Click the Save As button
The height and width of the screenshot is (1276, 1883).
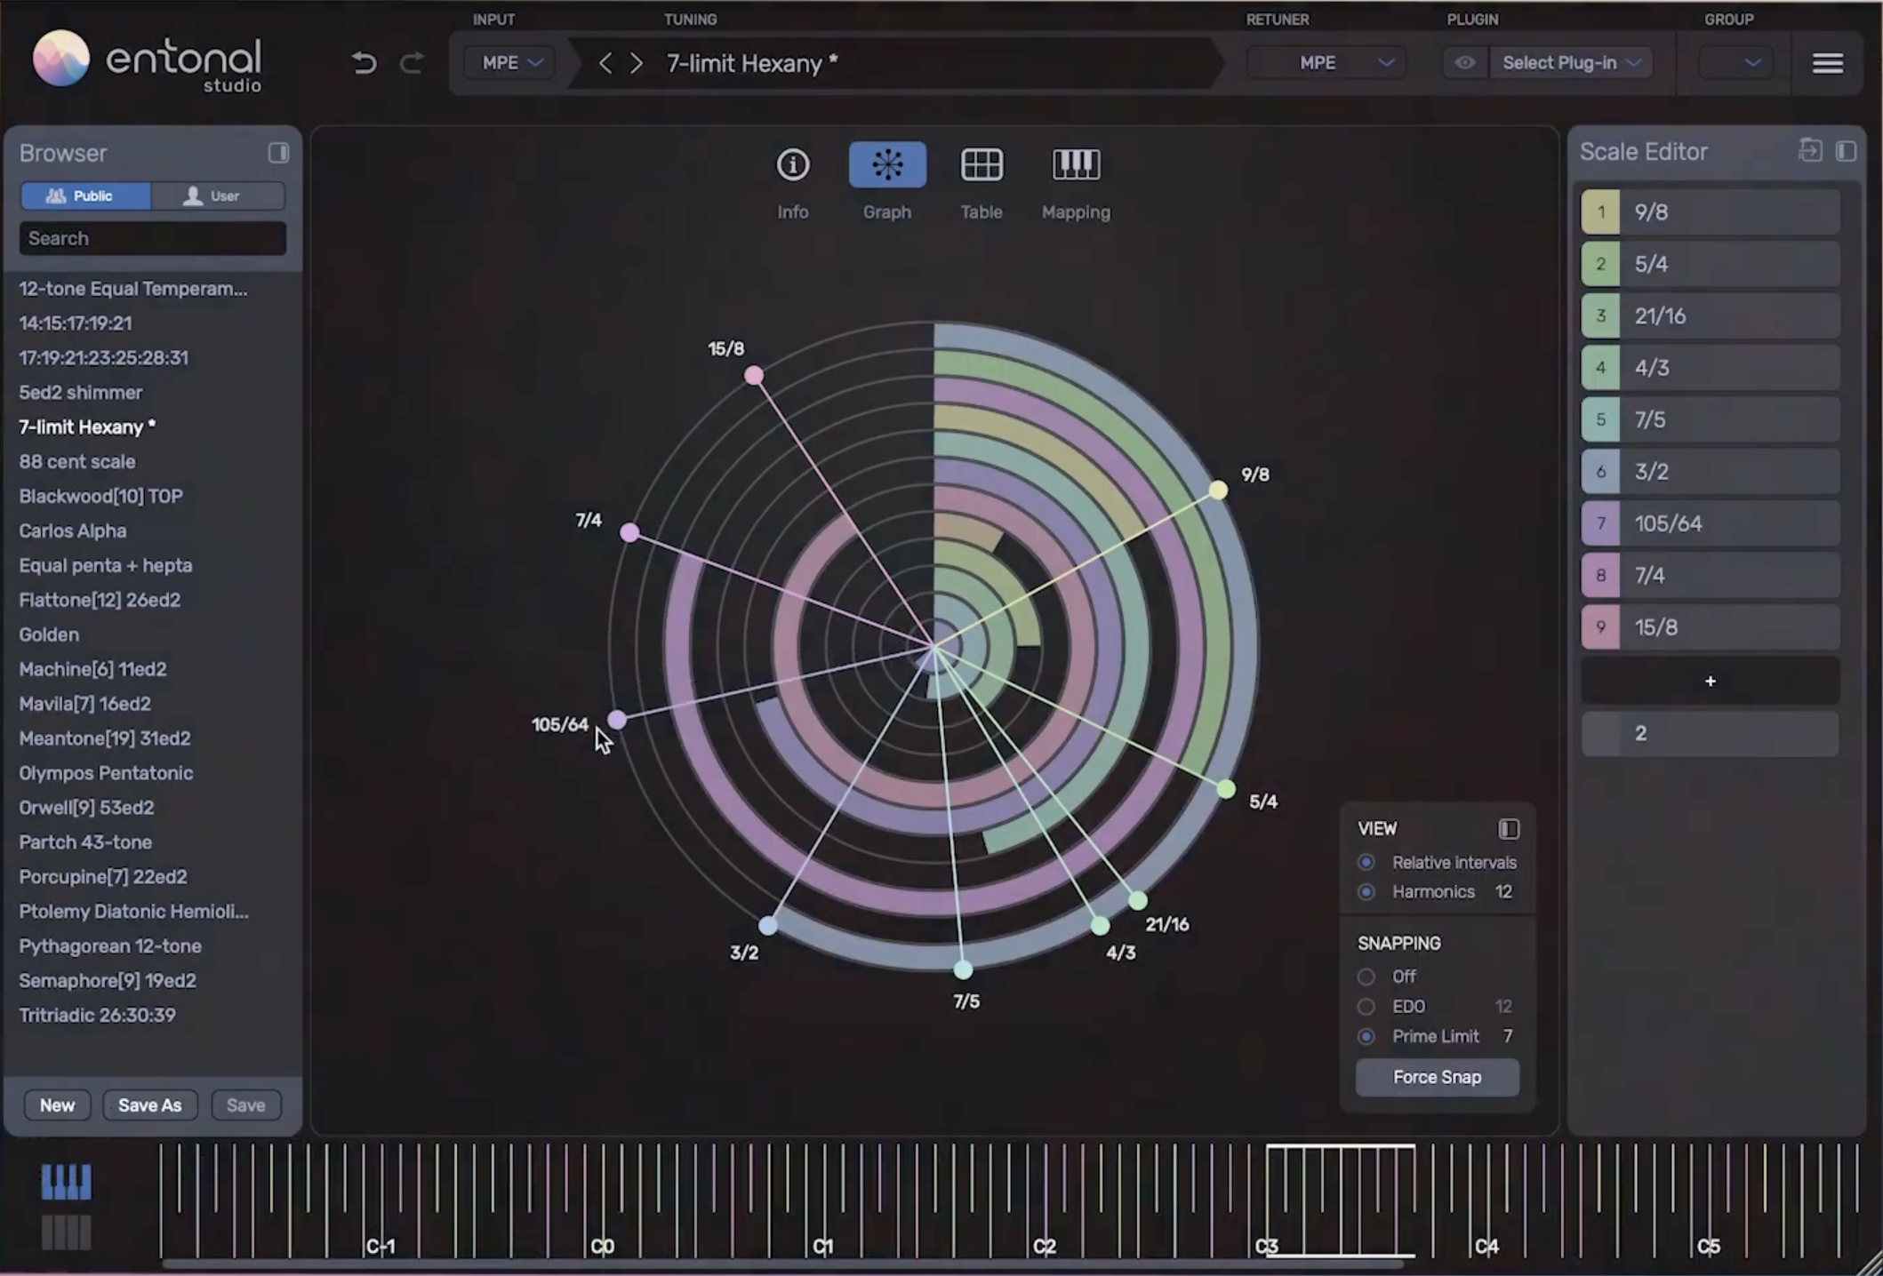(149, 1105)
